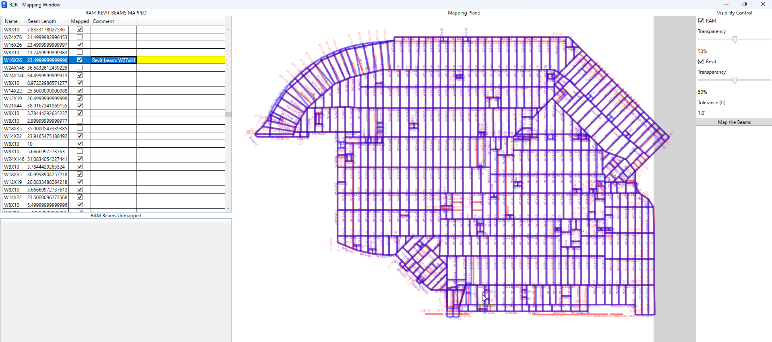Check Mapped box for W8X10 11.7499999999983 row

(x=80, y=52)
